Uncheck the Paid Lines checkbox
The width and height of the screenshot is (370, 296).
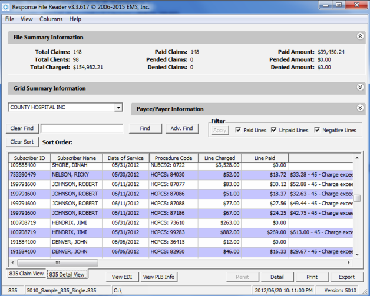point(238,130)
